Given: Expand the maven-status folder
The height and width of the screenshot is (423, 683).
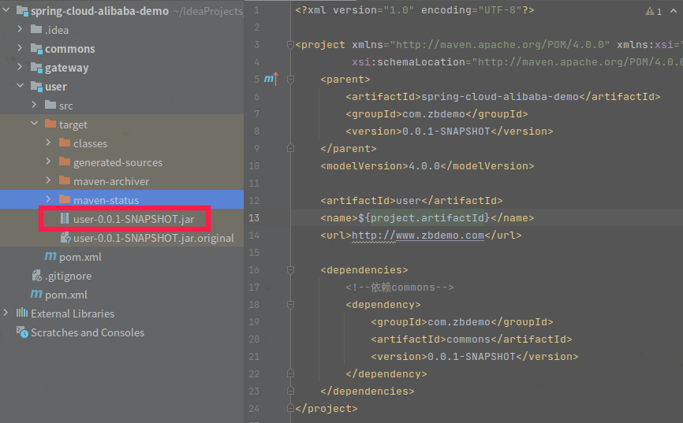Looking at the screenshot, I should pos(48,199).
